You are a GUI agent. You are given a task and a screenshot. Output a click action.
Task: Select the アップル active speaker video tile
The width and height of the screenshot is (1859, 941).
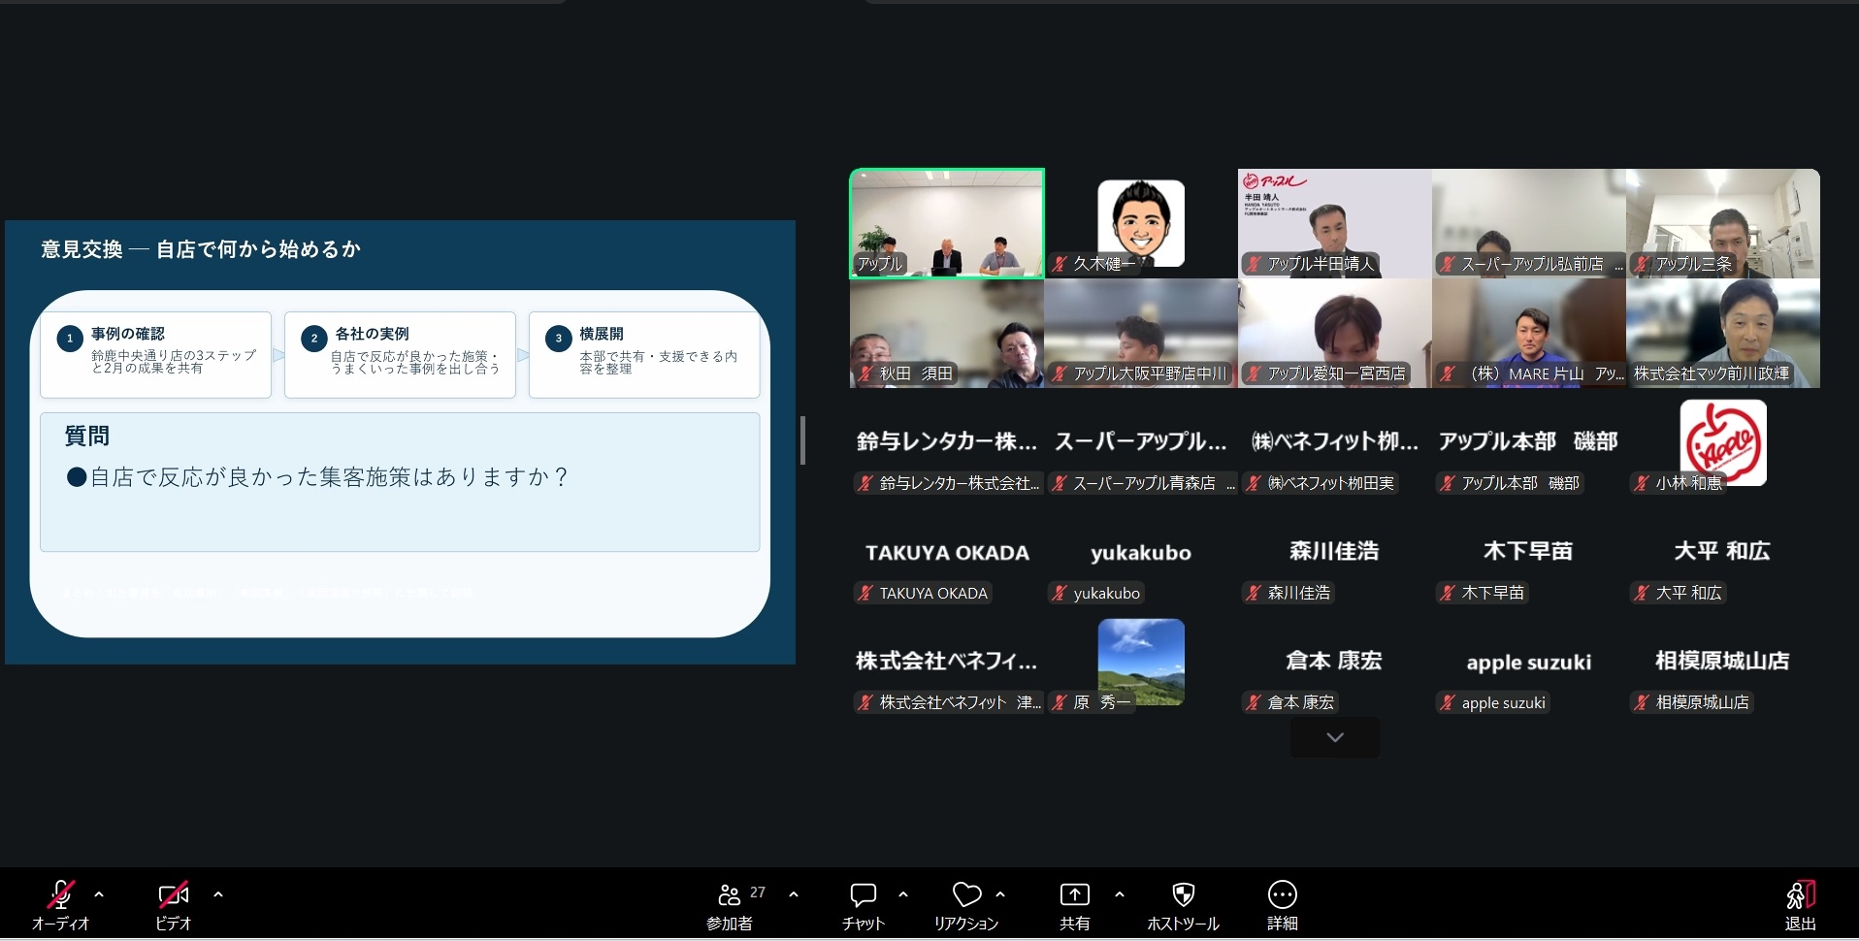pyautogui.click(x=947, y=224)
